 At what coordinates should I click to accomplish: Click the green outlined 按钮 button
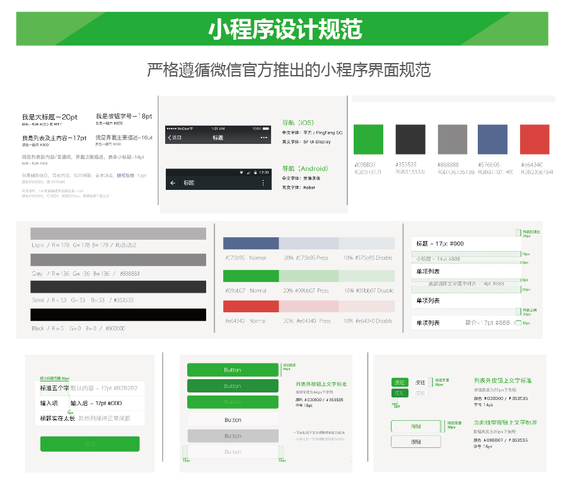[x=416, y=426]
